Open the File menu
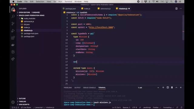 (26, 2)
